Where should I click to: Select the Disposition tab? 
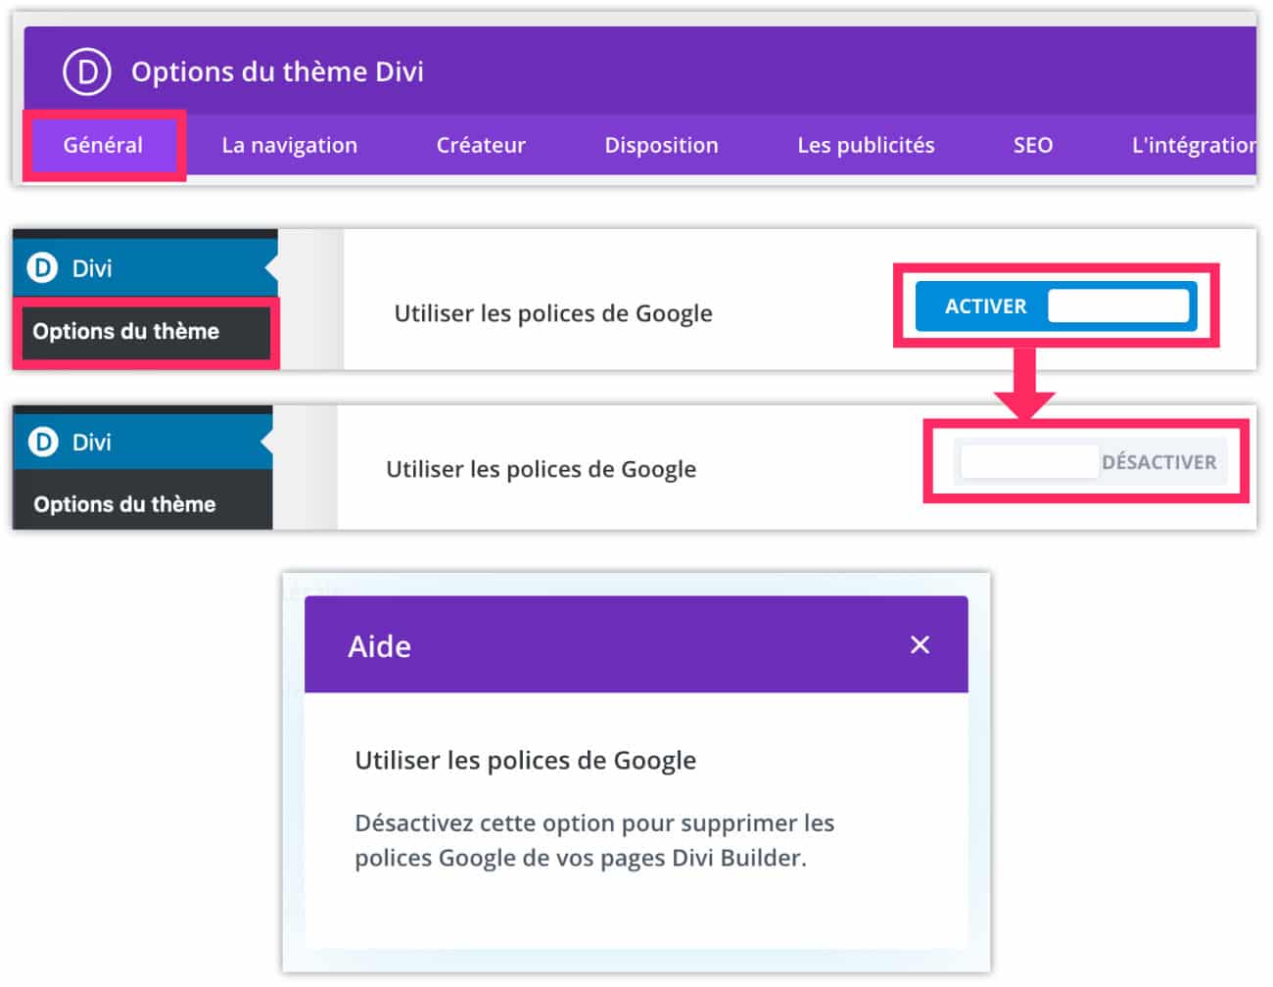coord(661,145)
